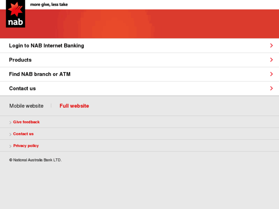Click the chevron beside Login to NAB Internet Banking
Image resolution: width=279 pixels, height=209 pixels.
(271, 46)
